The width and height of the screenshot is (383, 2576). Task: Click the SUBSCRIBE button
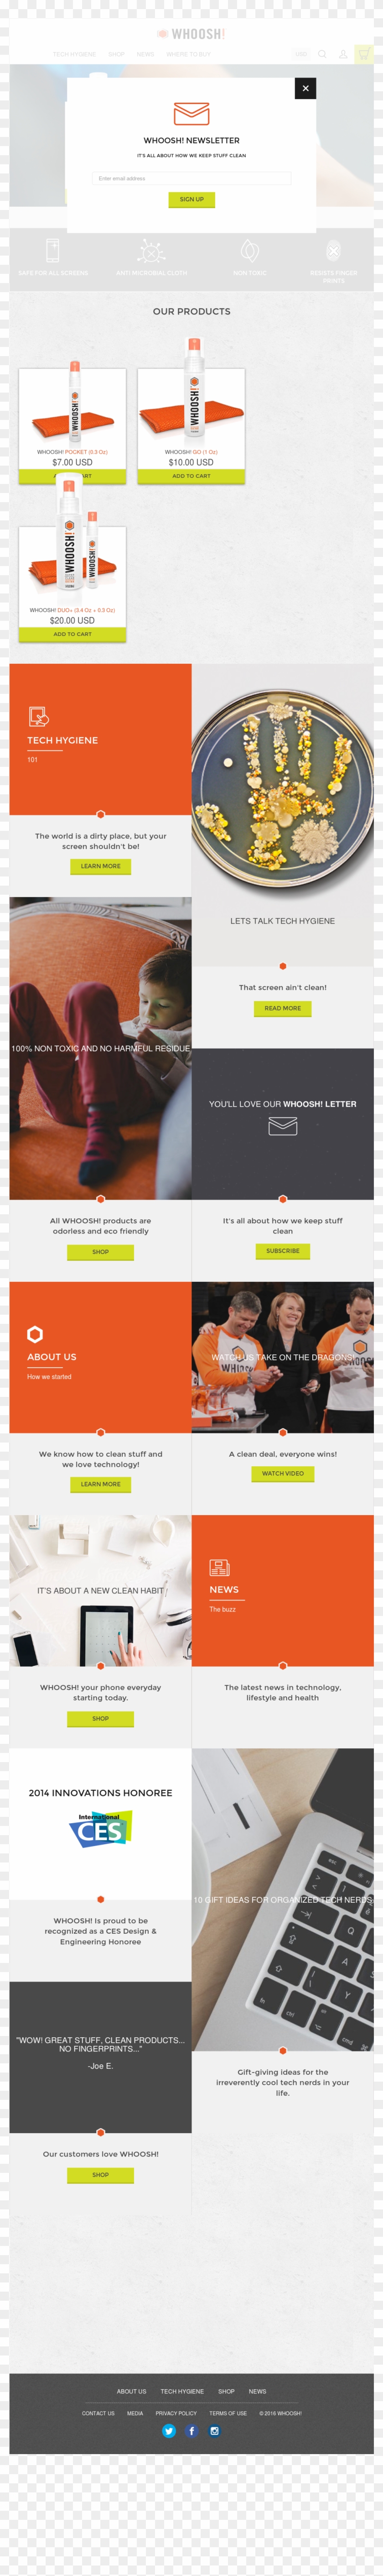(283, 1251)
